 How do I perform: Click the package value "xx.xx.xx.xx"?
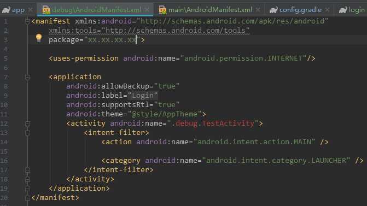click(112, 40)
